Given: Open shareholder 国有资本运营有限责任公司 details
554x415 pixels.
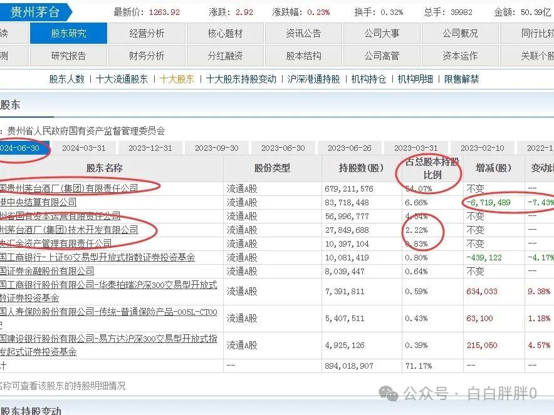Looking at the screenshot, I should 60,216.
